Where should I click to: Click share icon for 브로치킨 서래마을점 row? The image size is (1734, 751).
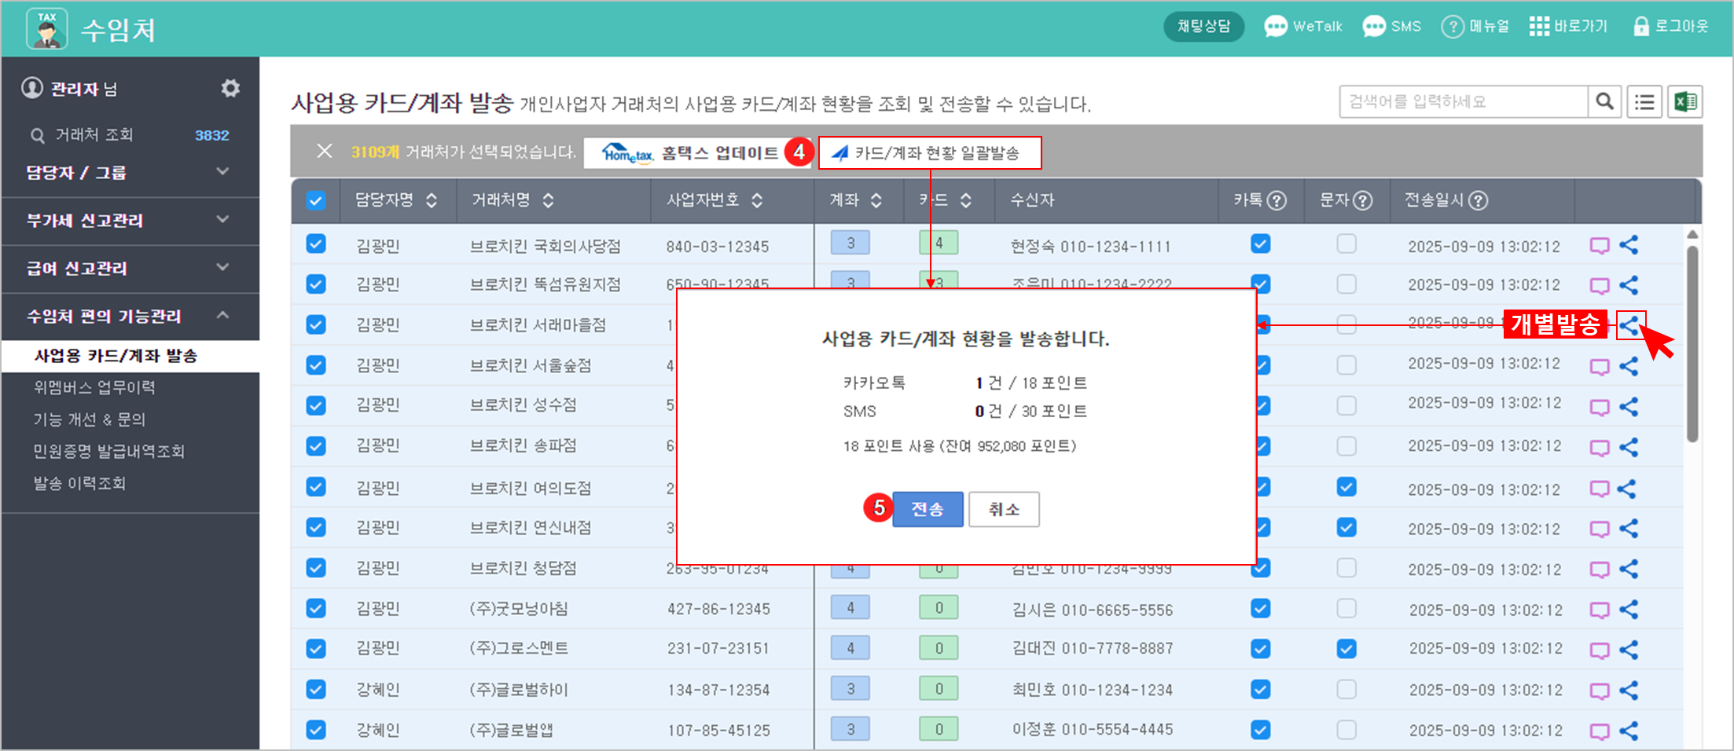click(x=1630, y=324)
